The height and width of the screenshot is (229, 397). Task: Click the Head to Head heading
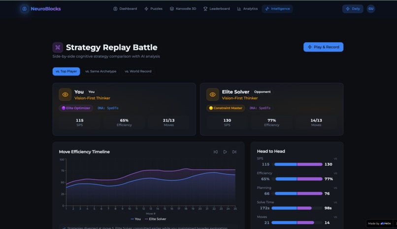[x=271, y=152]
